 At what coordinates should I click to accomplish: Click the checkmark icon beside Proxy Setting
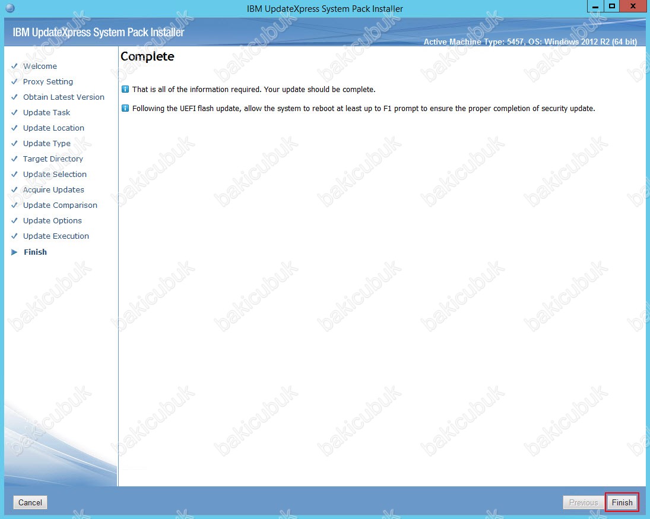14,81
